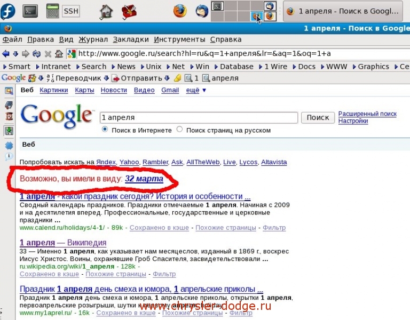Open the Инструменты menu
Viewport: 410px width, 320px height.
pyautogui.click(x=179, y=39)
